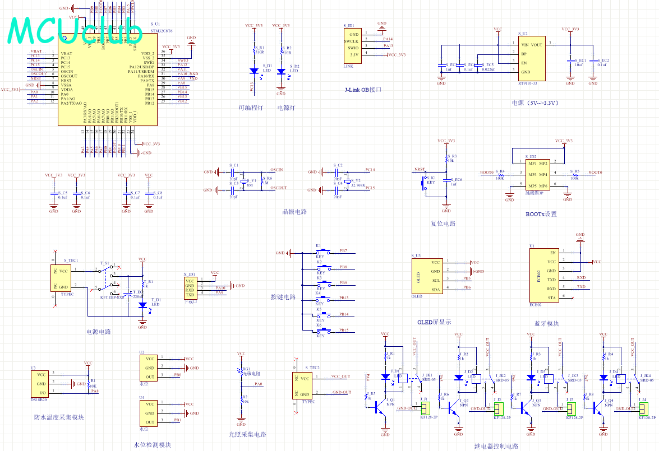Select the reset key S_K1
Viewport: 659px width, 451px height.
coord(425,183)
